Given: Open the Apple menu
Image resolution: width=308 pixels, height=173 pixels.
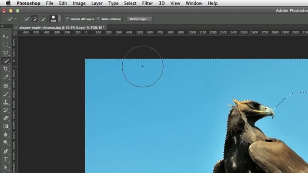Looking at the screenshot, I should tap(8, 3).
